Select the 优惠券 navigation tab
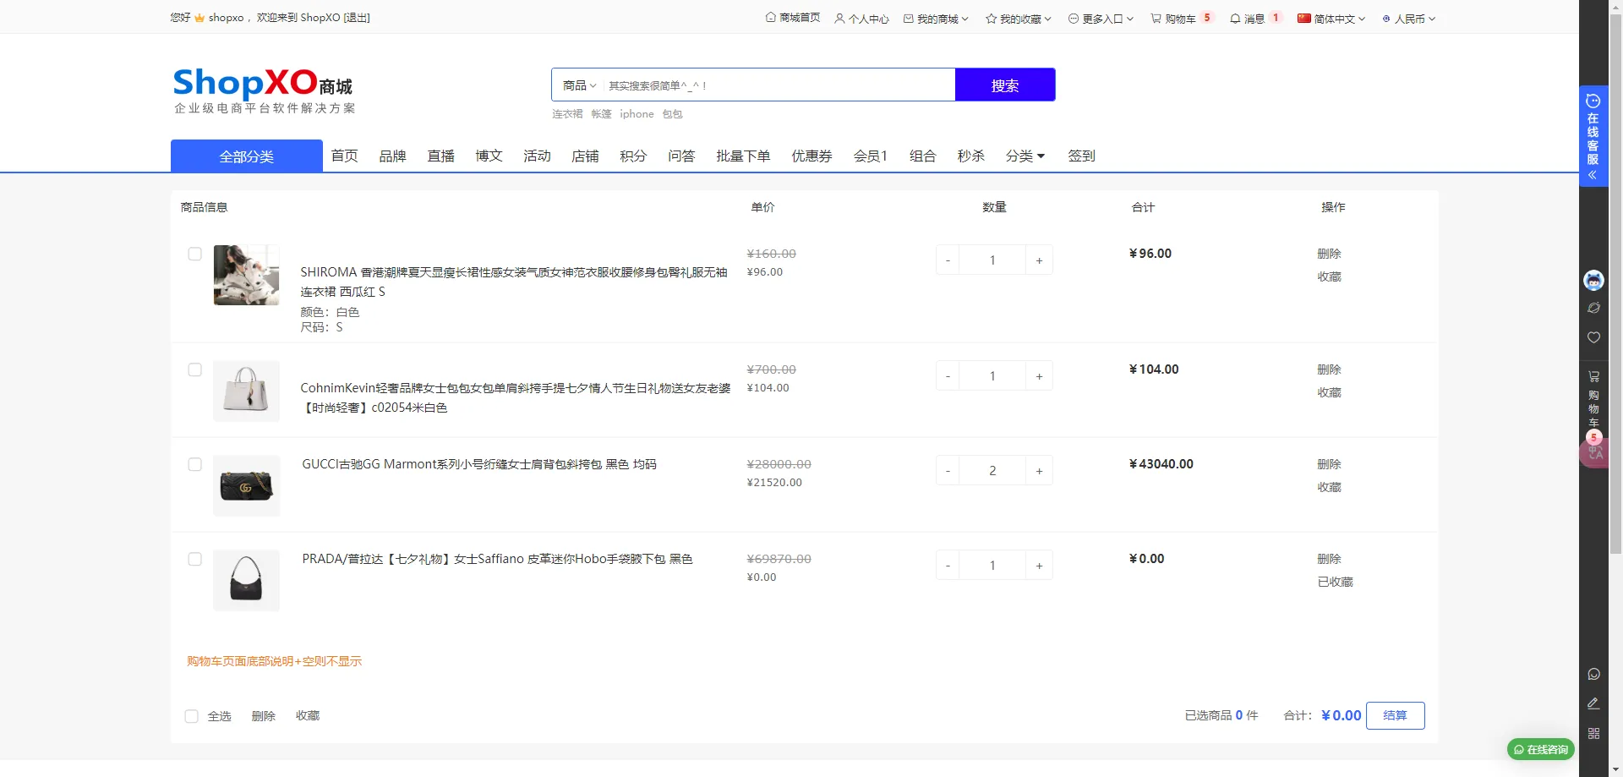 812,156
